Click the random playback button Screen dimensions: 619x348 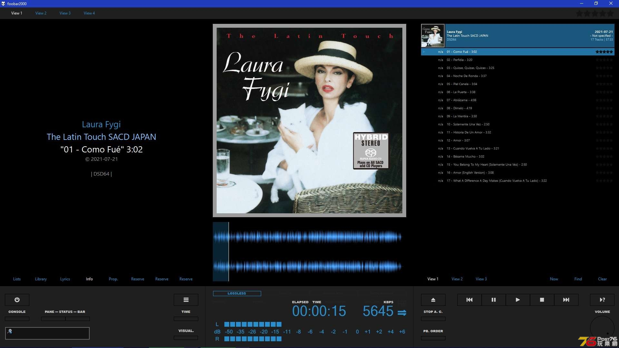pyautogui.click(x=602, y=300)
